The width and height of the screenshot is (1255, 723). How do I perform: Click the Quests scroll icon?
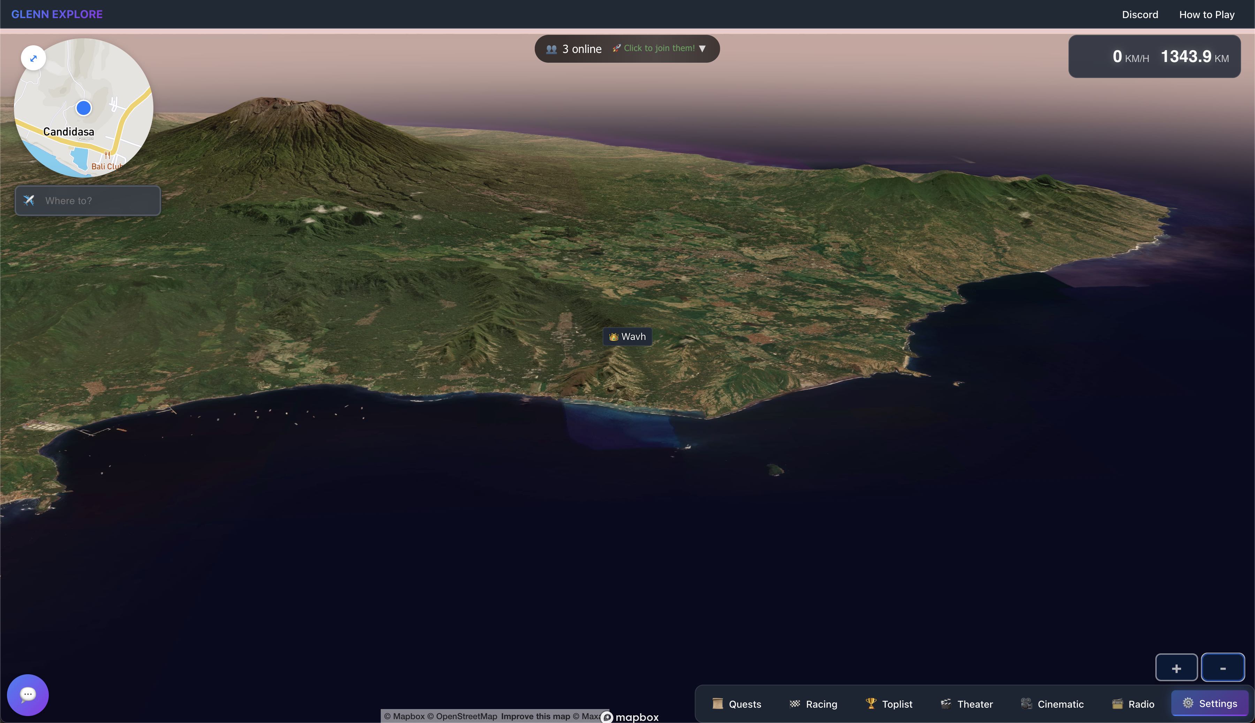click(717, 703)
